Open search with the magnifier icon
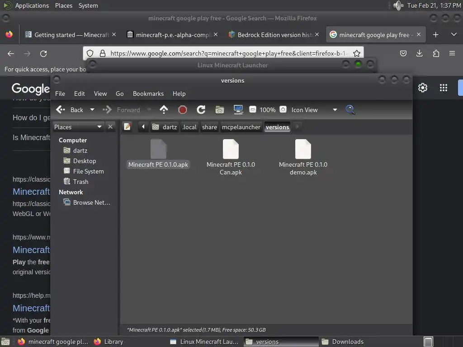The height and width of the screenshot is (347, 463). coord(350,110)
